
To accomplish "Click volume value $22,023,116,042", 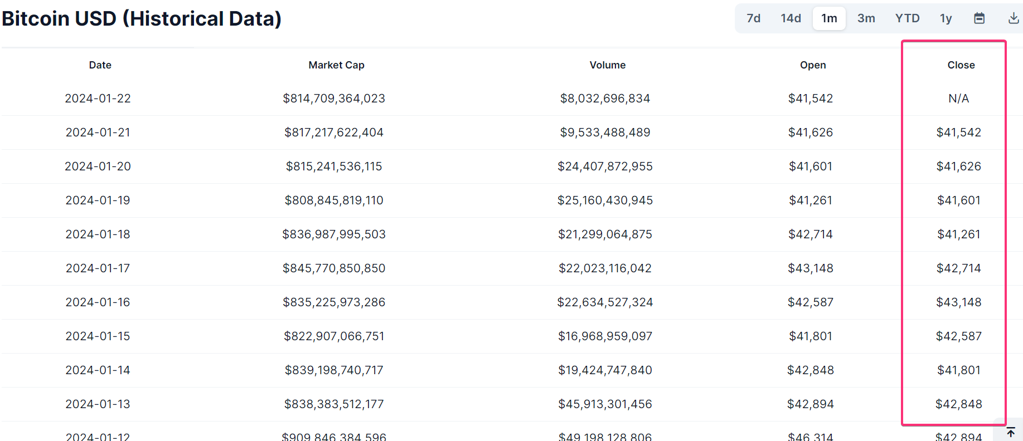I will (x=605, y=268).
